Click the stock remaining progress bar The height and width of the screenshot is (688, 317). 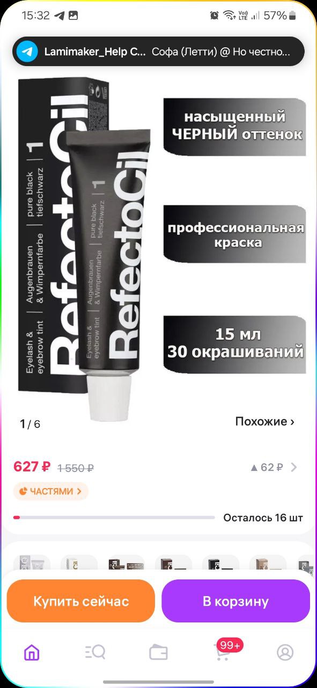114,518
